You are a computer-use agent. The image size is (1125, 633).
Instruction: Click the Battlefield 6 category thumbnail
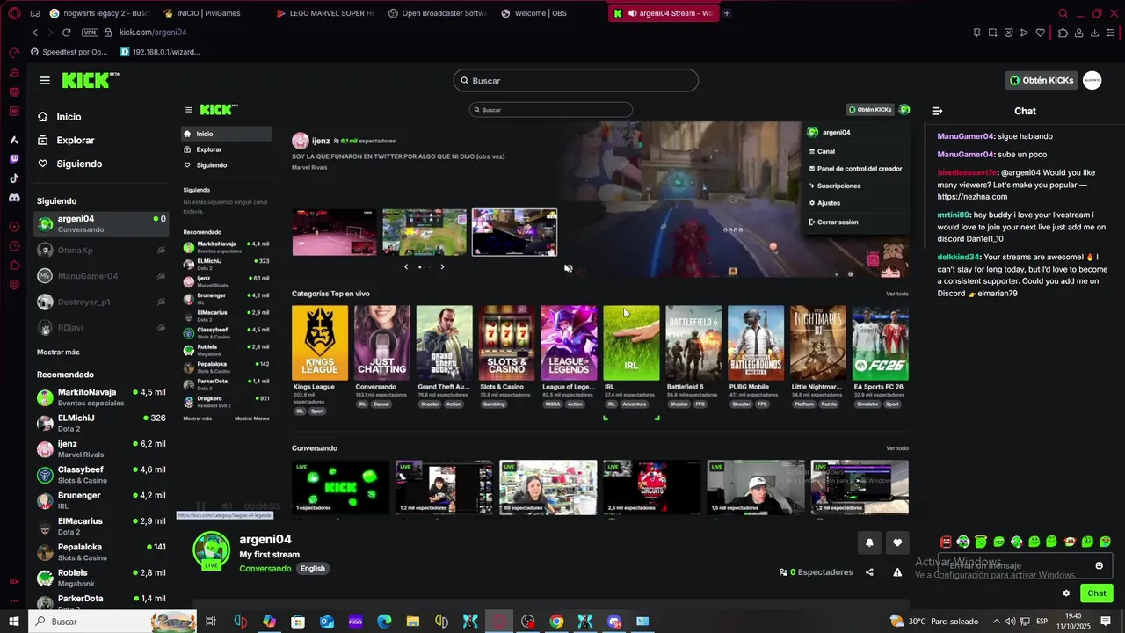[693, 343]
